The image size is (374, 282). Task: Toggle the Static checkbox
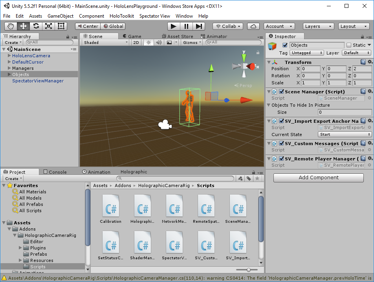point(349,45)
